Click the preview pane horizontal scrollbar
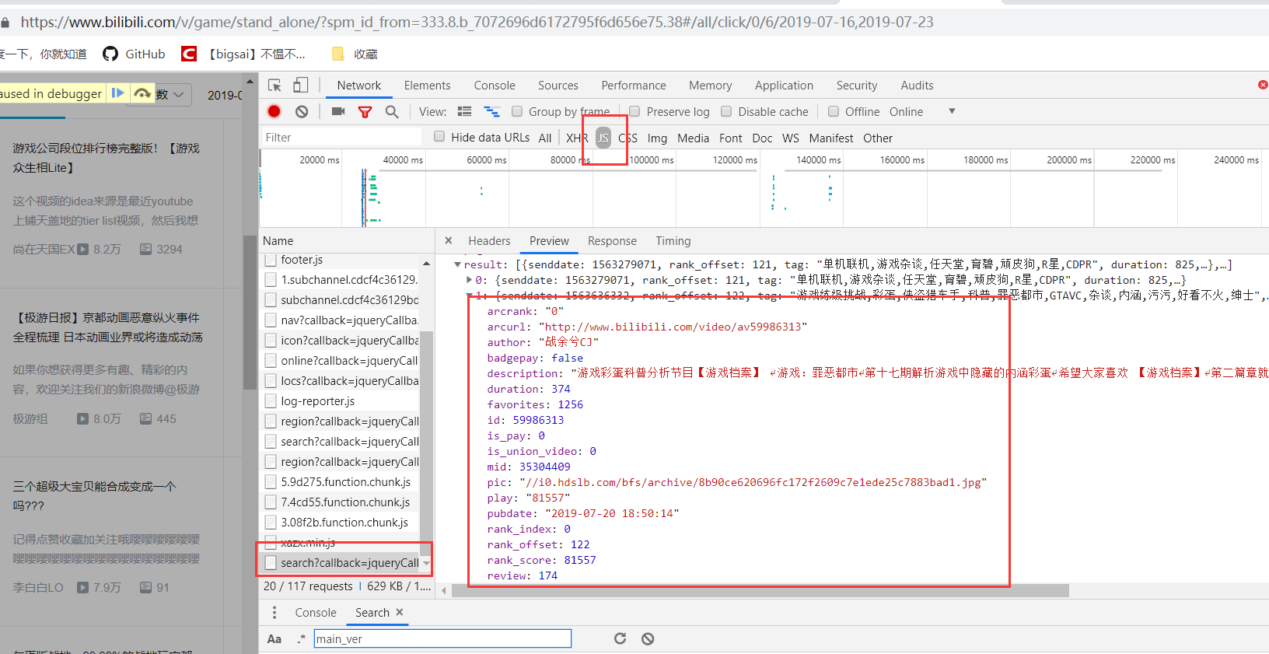 click(760, 591)
